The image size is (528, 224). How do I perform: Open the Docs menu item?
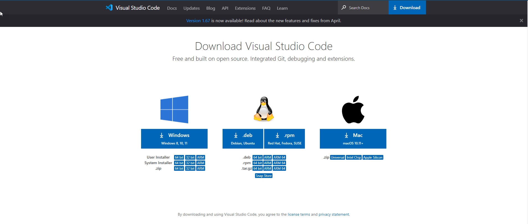pos(172,8)
